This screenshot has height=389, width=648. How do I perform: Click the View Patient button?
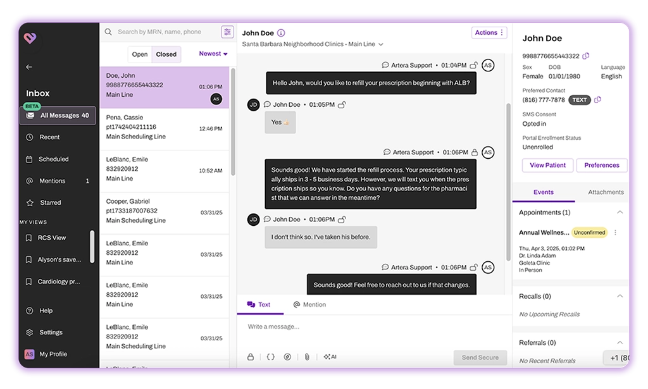click(x=547, y=165)
